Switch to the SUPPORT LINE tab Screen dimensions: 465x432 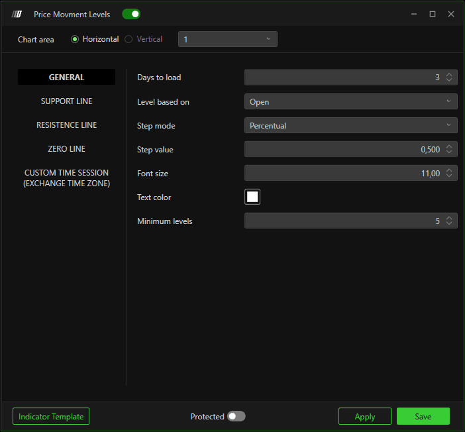coord(66,101)
